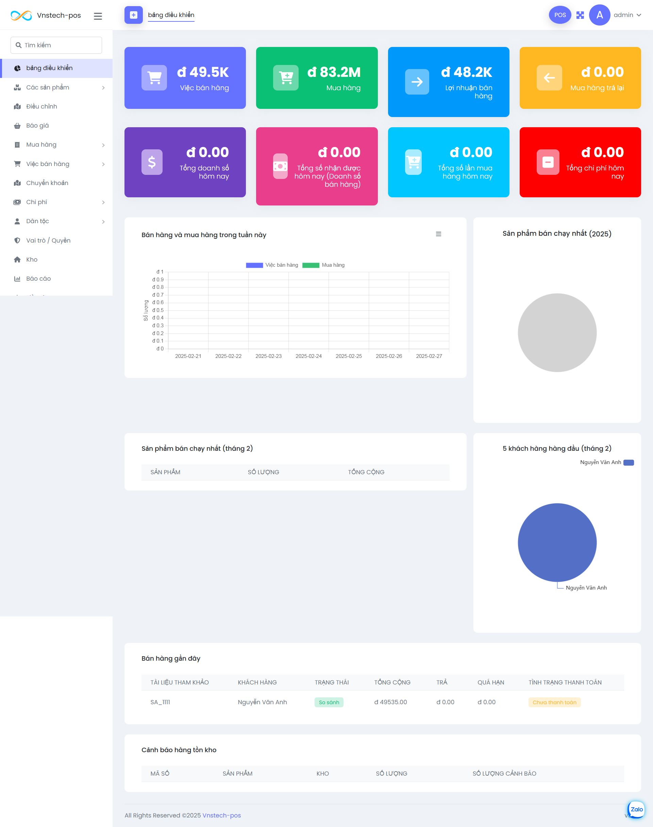
Task: Select the bảng điều khiển header tab
Action: click(x=171, y=15)
